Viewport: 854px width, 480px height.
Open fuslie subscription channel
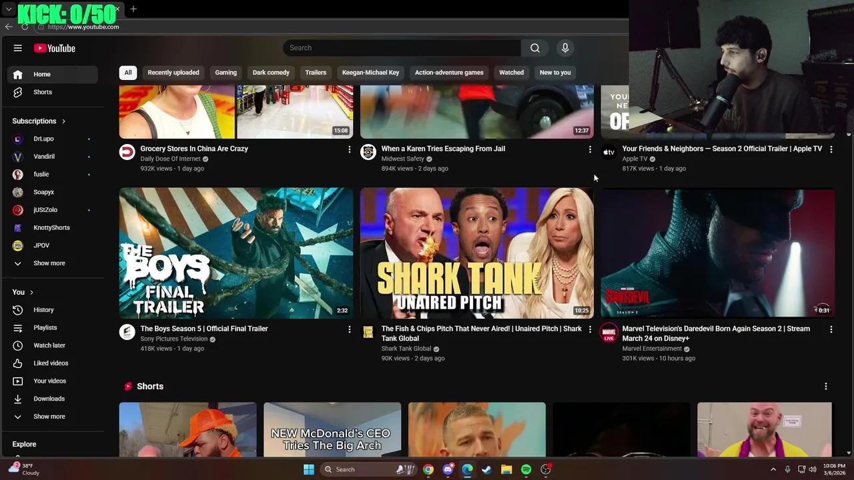(x=53, y=174)
